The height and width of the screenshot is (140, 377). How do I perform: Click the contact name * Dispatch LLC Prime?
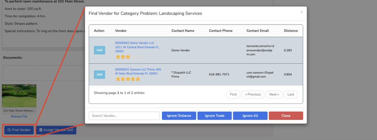click(181, 74)
